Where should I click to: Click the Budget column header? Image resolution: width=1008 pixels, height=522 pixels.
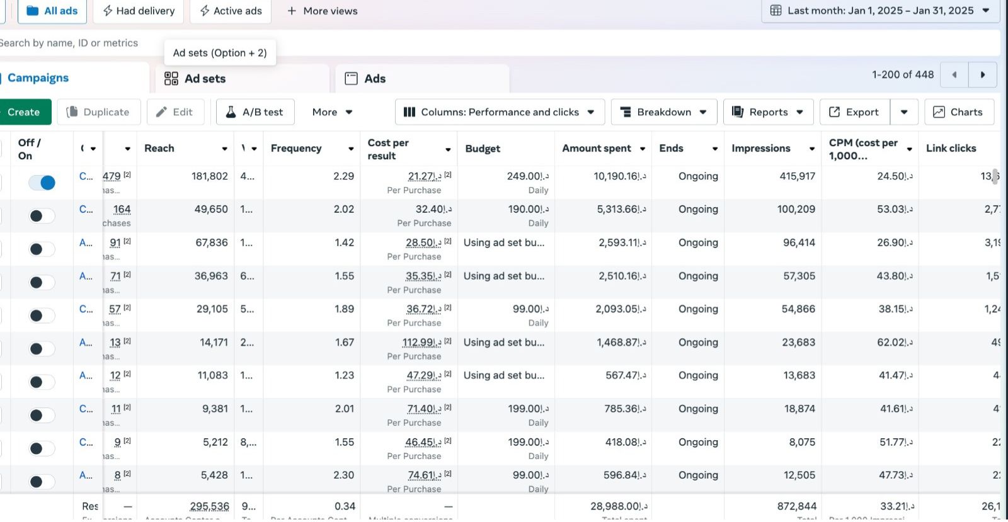click(483, 149)
